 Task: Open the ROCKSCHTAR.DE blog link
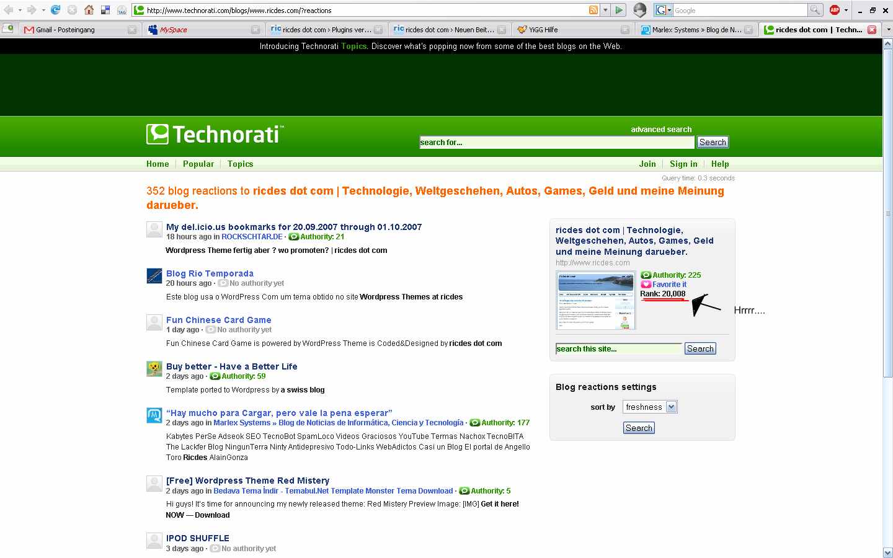tap(252, 237)
